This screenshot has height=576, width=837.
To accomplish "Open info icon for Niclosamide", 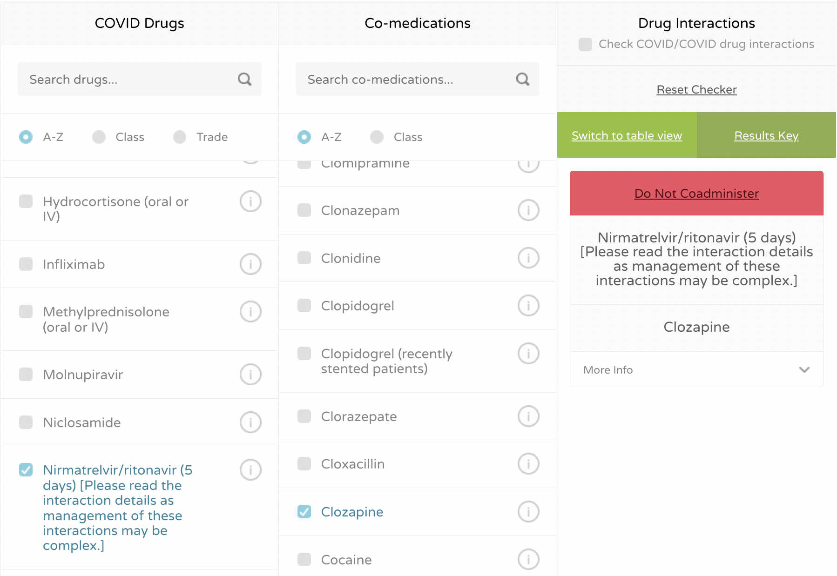I will click(x=250, y=422).
